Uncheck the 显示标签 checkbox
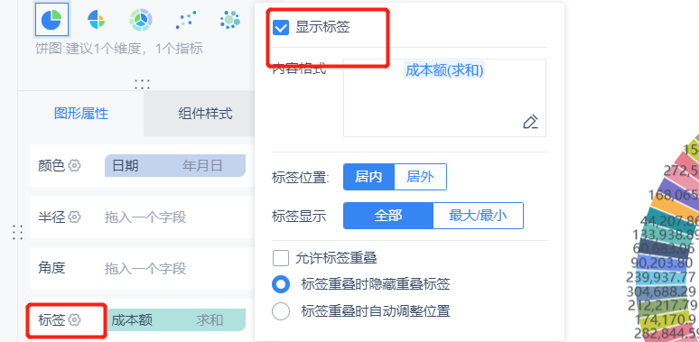 (x=281, y=28)
